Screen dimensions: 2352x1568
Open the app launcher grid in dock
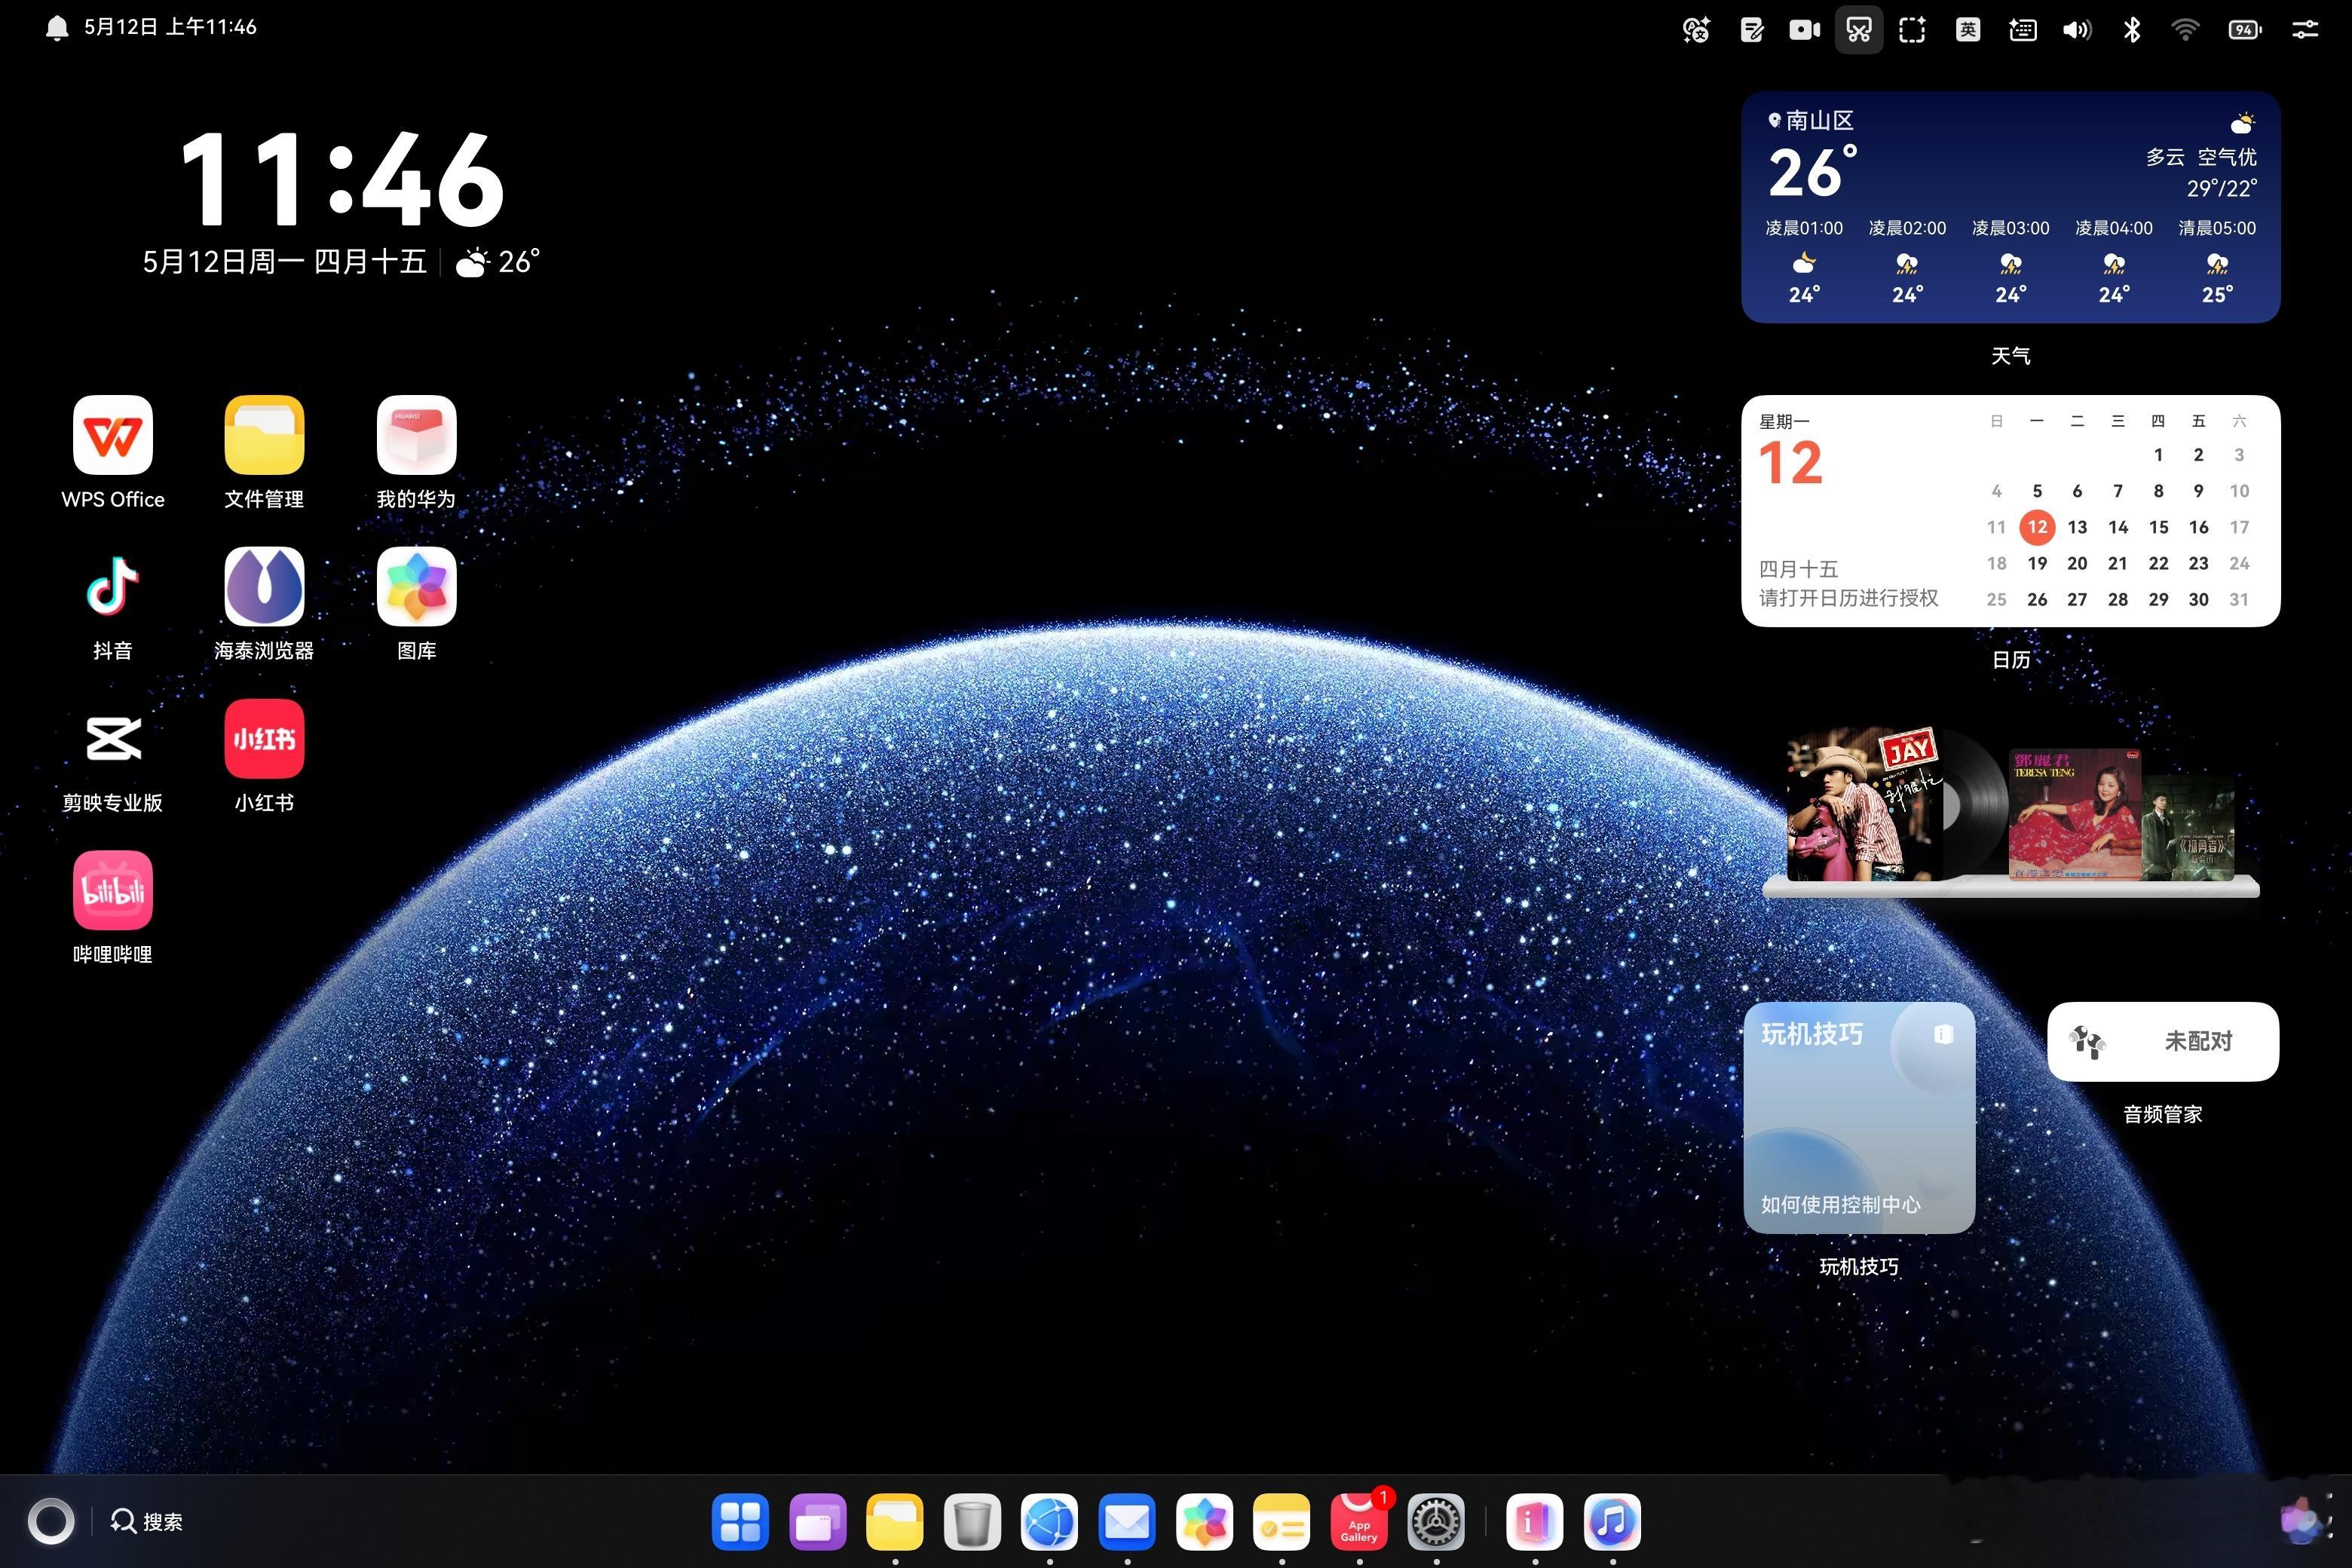pos(740,1522)
